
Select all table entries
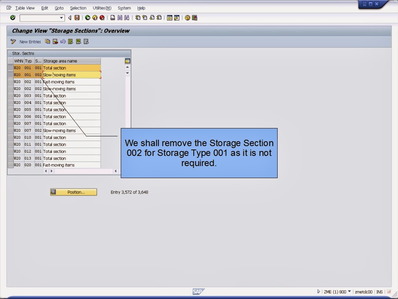point(70,41)
